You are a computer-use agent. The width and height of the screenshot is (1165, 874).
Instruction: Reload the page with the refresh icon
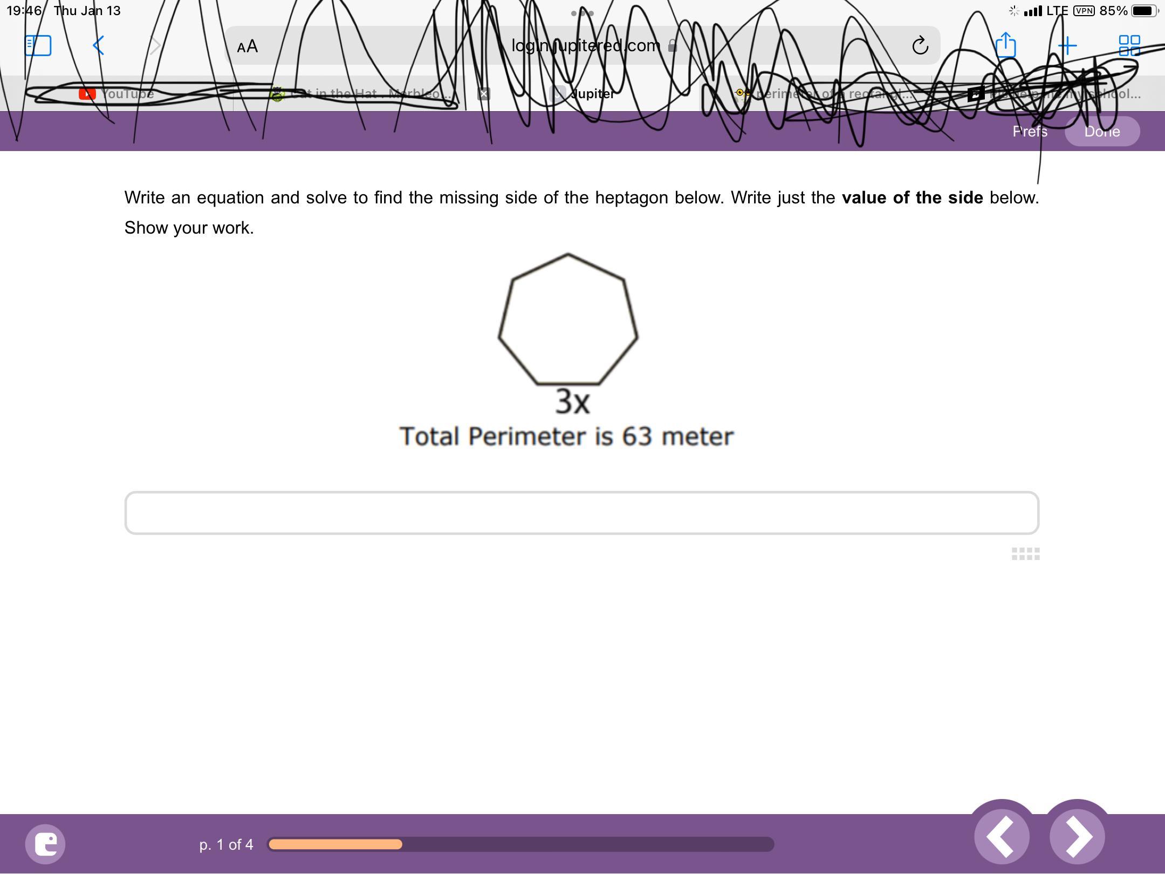coord(920,46)
